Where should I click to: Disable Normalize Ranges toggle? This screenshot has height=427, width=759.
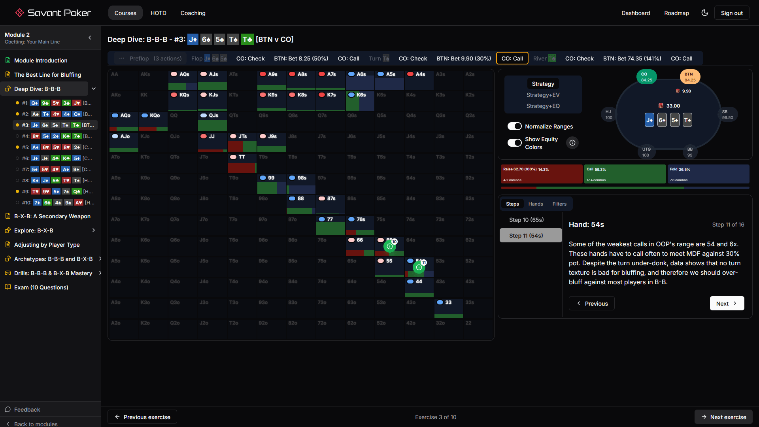(x=514, y=126)
